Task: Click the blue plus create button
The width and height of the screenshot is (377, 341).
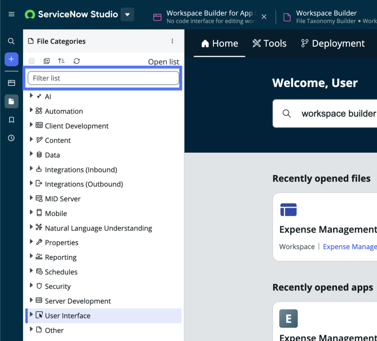Action: click(12, 59)
